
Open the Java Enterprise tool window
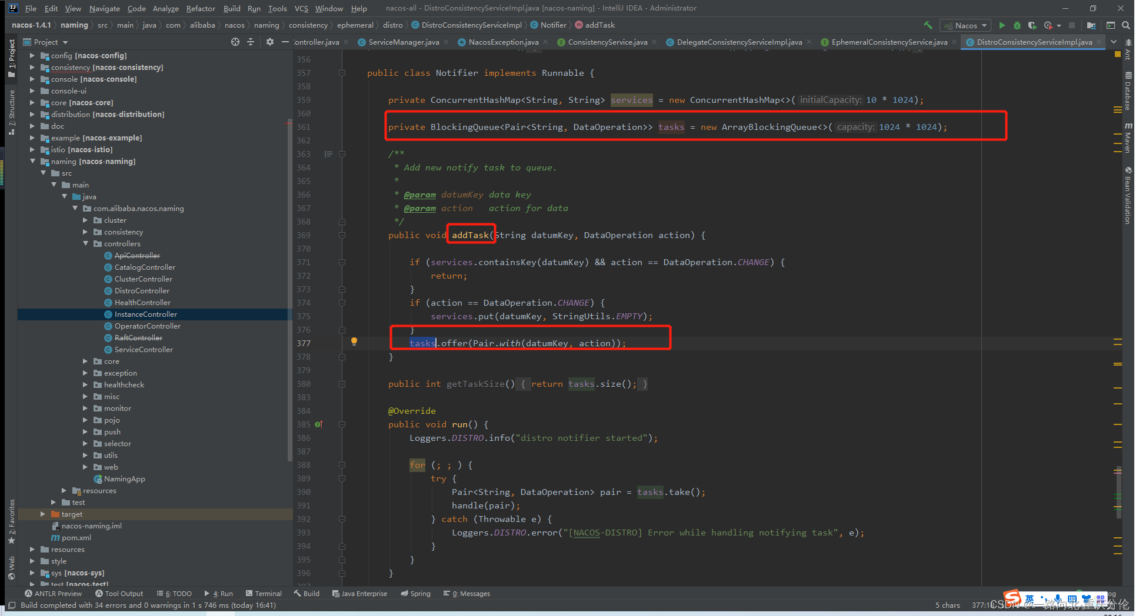tap(359, 594)
